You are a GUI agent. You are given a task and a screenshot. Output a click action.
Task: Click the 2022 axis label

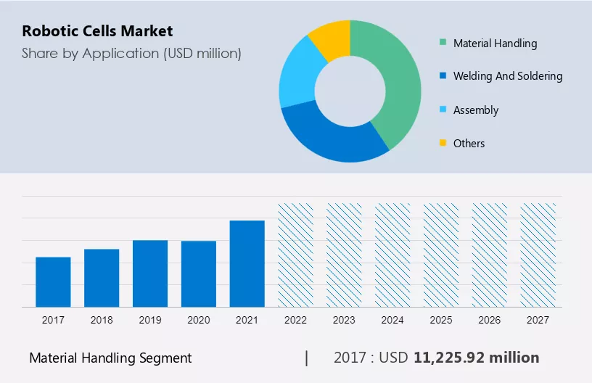tap(295, 320)
